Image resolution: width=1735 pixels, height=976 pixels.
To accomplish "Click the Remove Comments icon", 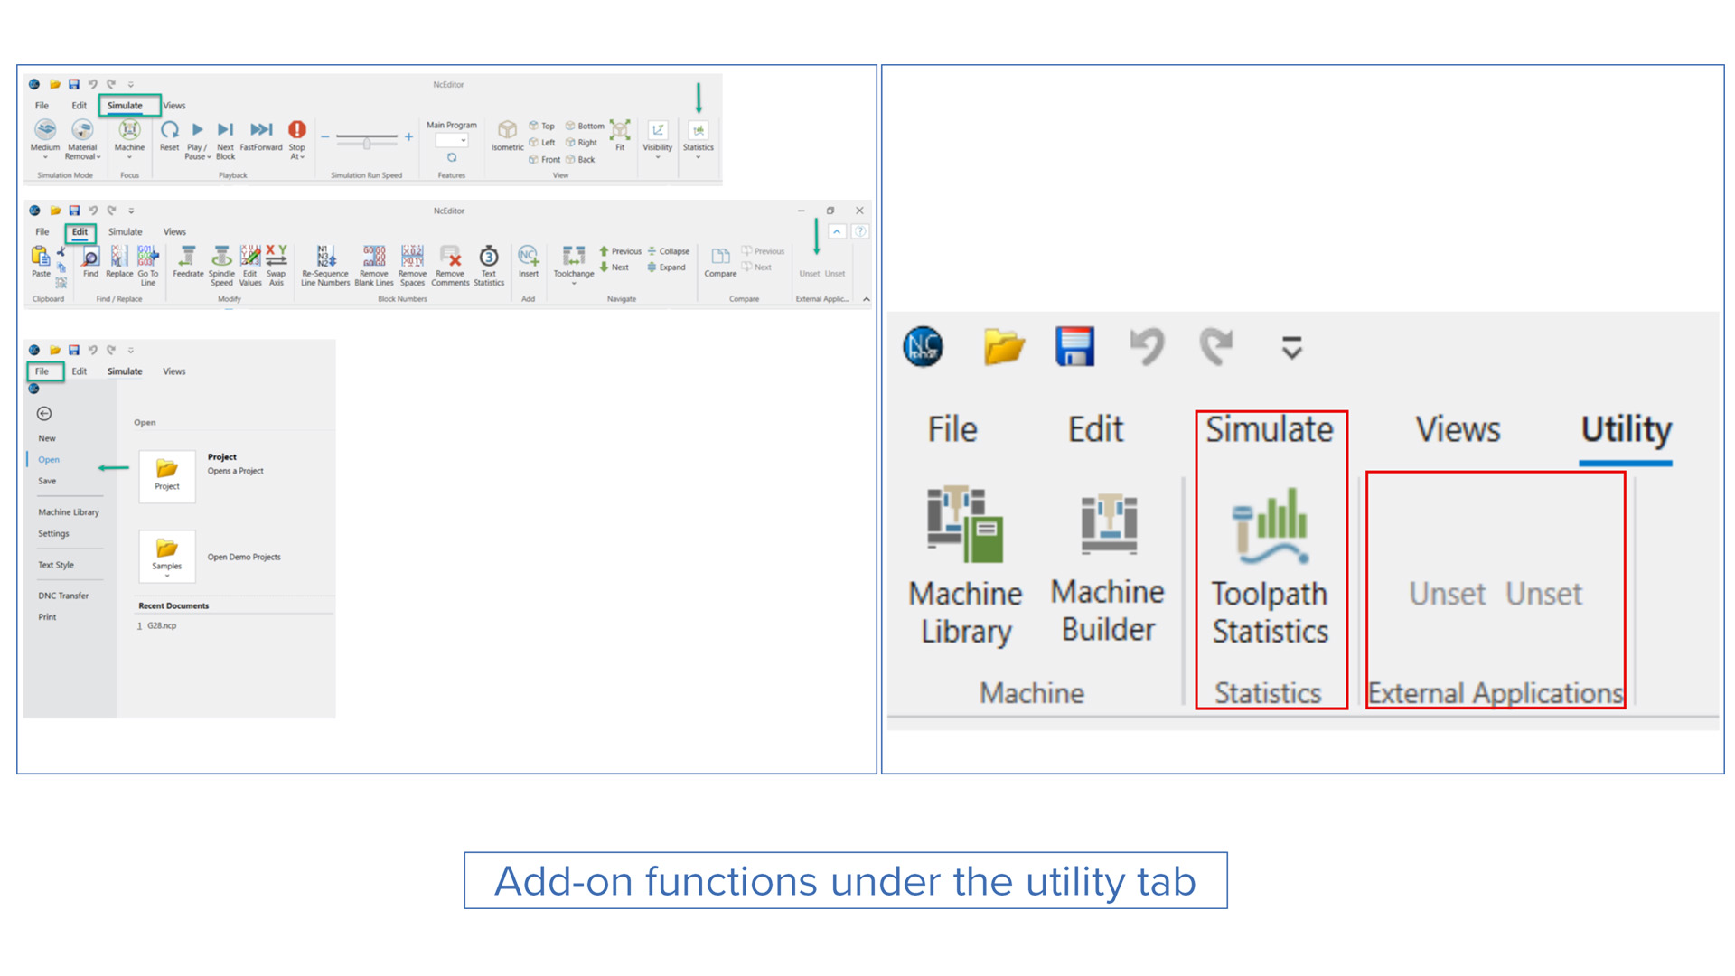I will tap(450, 257).
